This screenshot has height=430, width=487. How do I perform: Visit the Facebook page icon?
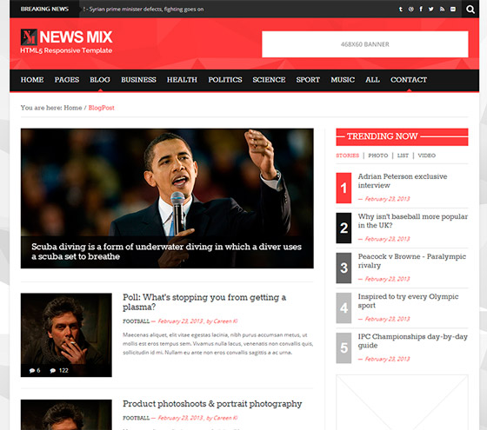click(x=421, y=9)
